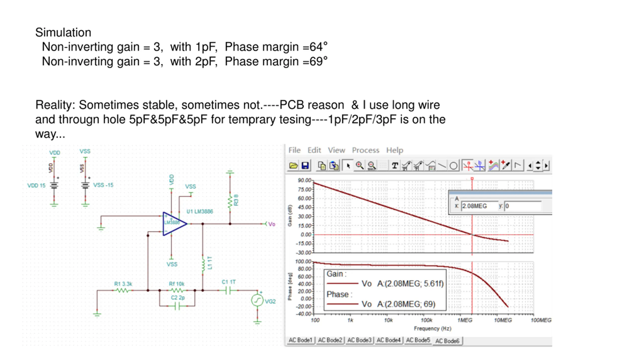This screenshot has width=644, height=362.
Task: Click the Zoom out magnifier icon
Action: click(372, 166)
